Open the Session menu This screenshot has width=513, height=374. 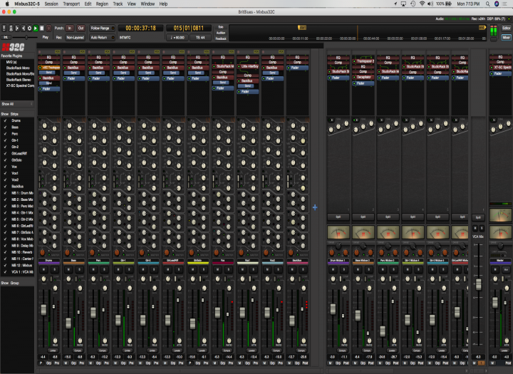click(51, 4)
